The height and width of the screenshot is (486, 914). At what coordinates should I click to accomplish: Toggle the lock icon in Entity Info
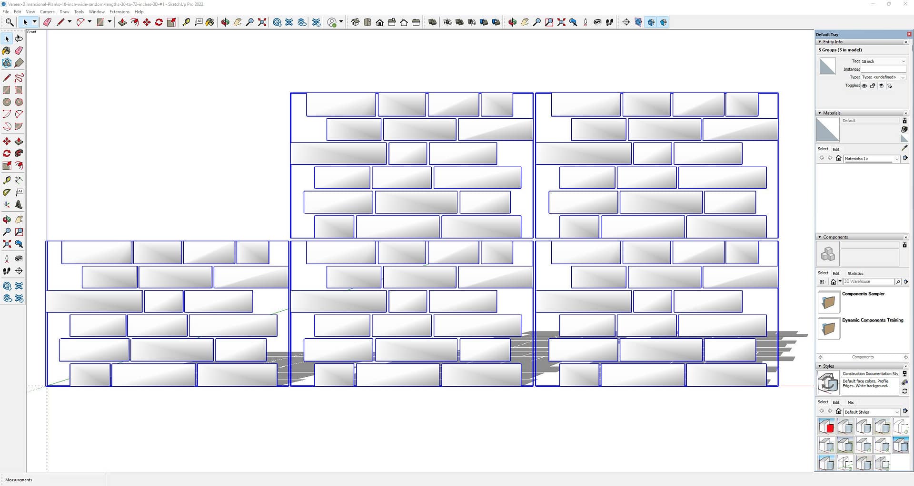[873, 86]
